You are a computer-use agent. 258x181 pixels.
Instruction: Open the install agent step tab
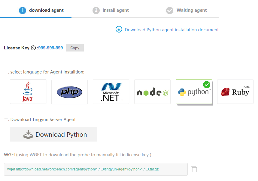(x=115, y=10)
